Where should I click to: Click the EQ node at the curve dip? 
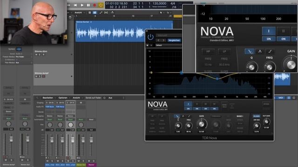(x=217, y=78)
